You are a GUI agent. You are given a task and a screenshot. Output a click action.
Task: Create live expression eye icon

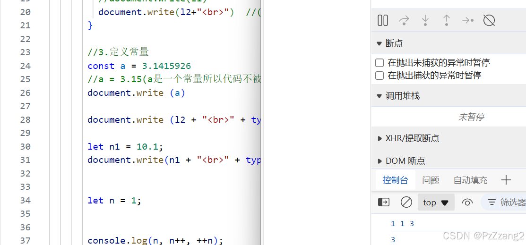467,202
